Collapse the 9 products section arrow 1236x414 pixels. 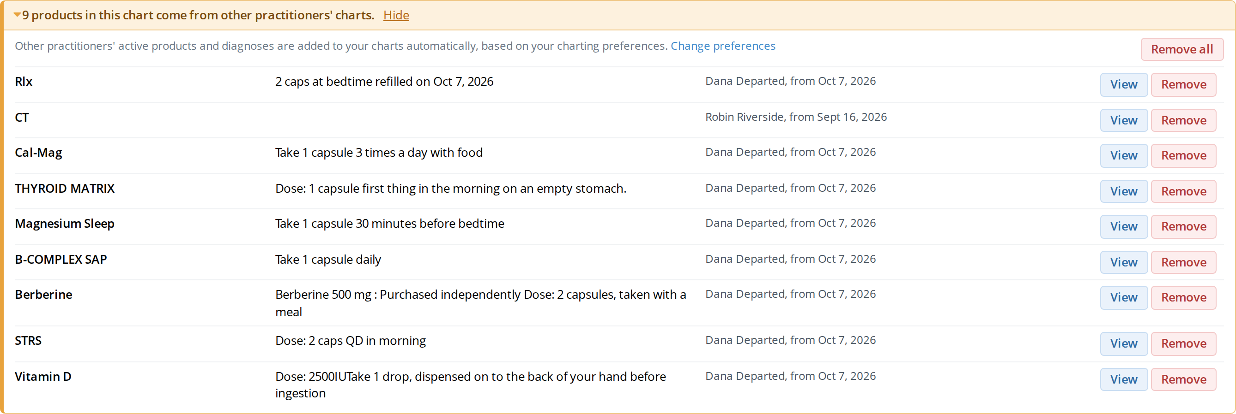17,15
